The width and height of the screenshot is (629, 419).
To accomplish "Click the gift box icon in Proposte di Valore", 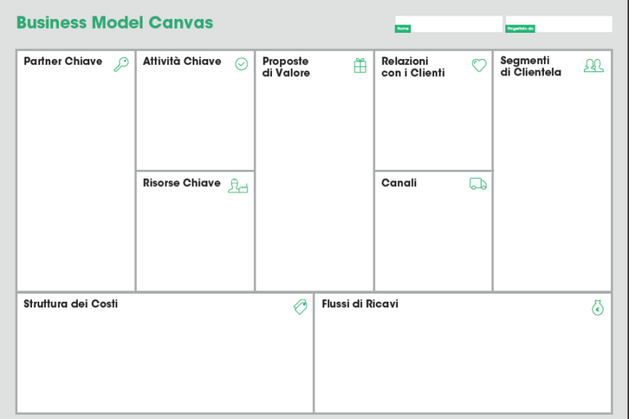I will (360, 66).
